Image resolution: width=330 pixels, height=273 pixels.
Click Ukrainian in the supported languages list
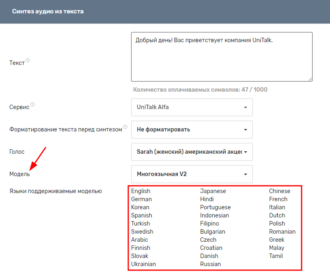(x=143, y=264)
